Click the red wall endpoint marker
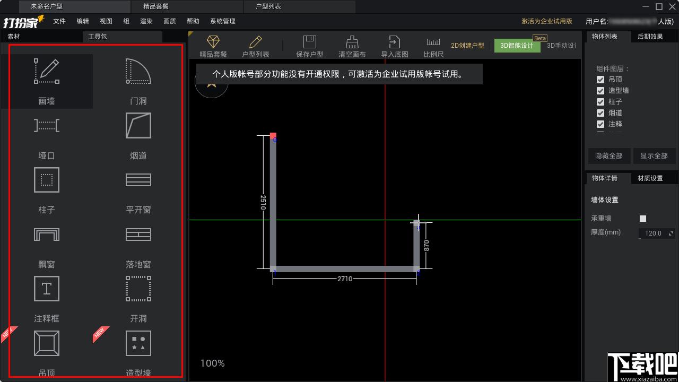 [x=273, y=136]
